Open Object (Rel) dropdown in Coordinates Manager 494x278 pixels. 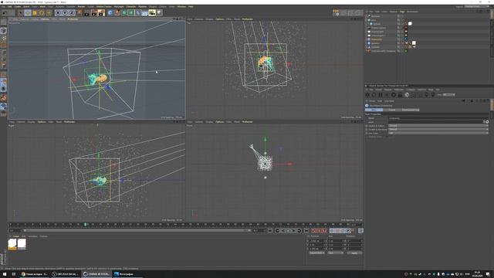pos(316,253)
